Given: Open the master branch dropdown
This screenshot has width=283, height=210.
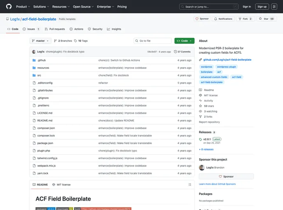Looking at the screenshot, I should (40, 41).
